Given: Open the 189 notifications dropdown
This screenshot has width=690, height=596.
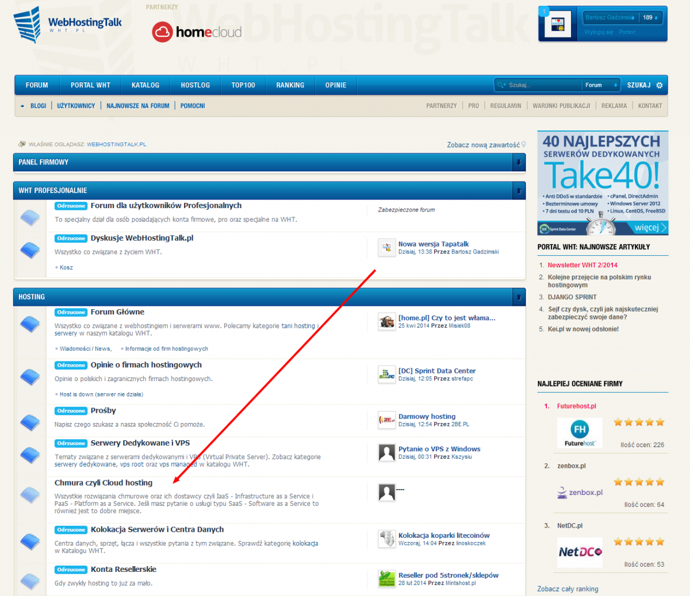Looking at the screenshot, I should pos(650,17).
